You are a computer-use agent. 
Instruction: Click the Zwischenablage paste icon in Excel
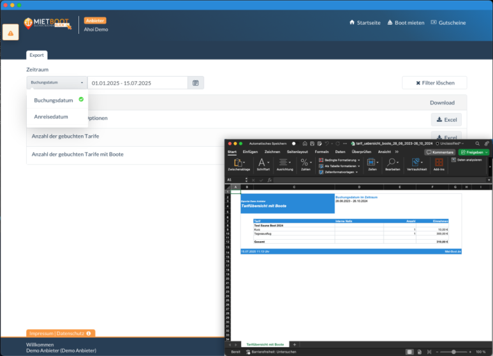point(239,163)
